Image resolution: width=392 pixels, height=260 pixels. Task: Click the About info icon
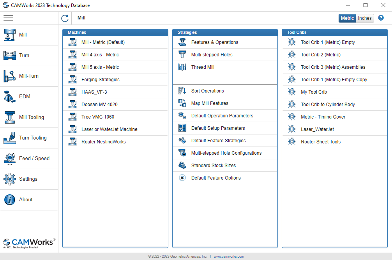(x=10, y=200)
